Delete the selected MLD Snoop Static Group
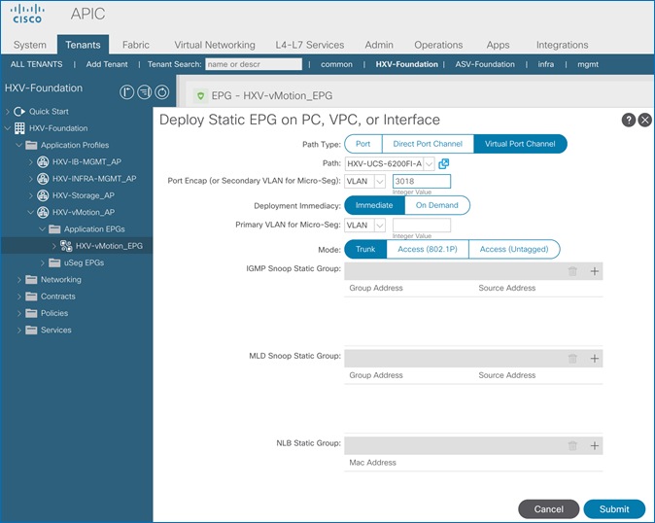This screenshot has width=655, height=523. coord(572,359)
